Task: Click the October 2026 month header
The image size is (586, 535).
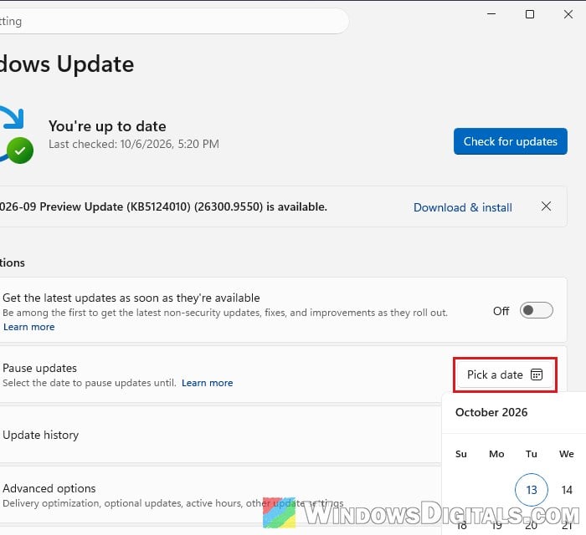Action: coord(491,413)
